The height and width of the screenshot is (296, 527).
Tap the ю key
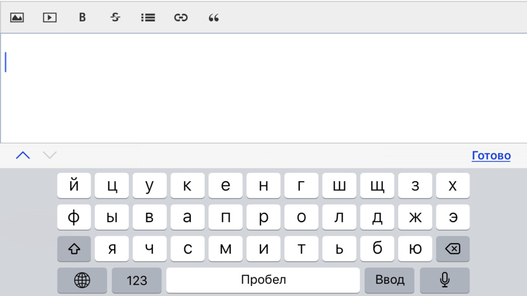point(415,249)
